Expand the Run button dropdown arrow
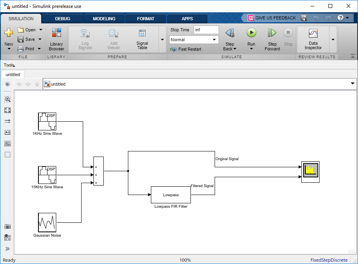The width and height of the screenshot is (358, 264). click(x=251, y=49)
